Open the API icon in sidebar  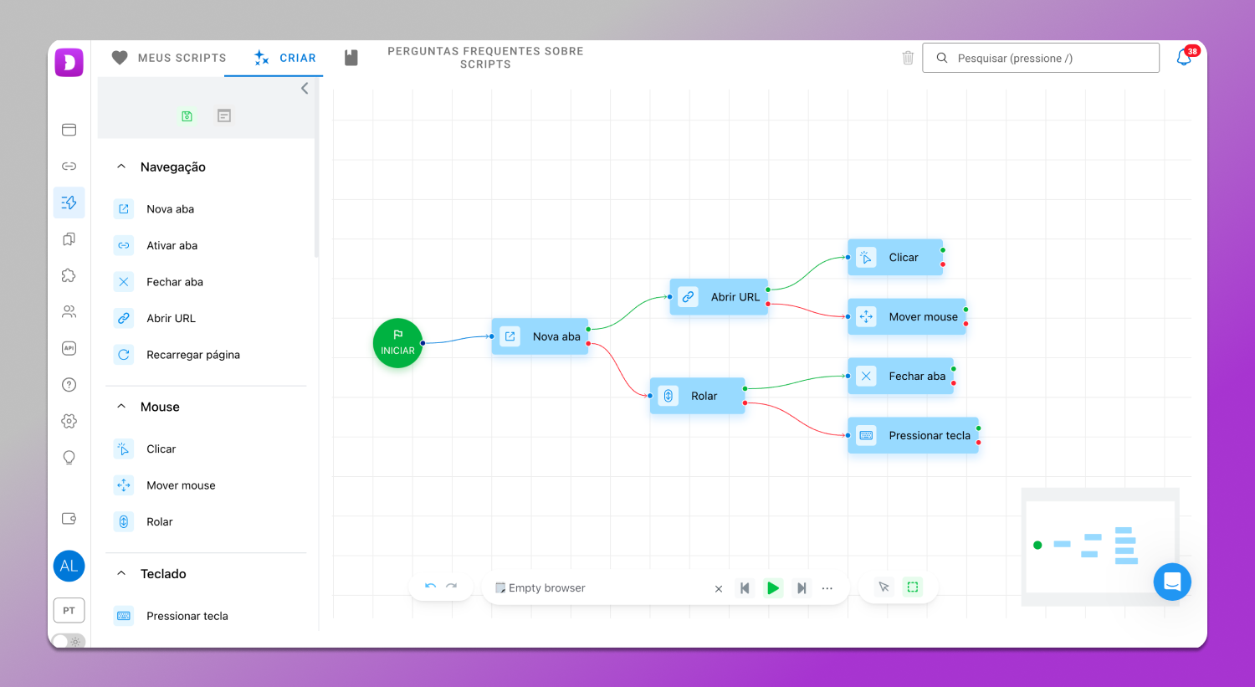[x=69, y=348]
